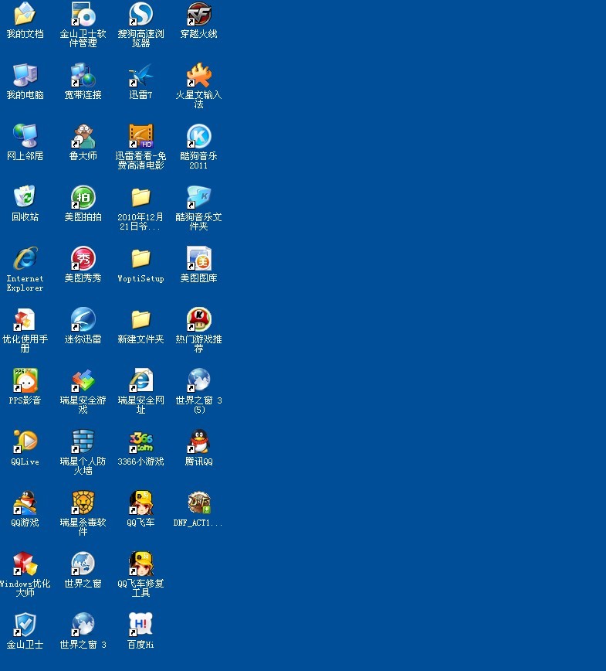This screenshot has width=606, height=671.
Task: Select the WoptiSetup folder
Action: click(140, 258)
